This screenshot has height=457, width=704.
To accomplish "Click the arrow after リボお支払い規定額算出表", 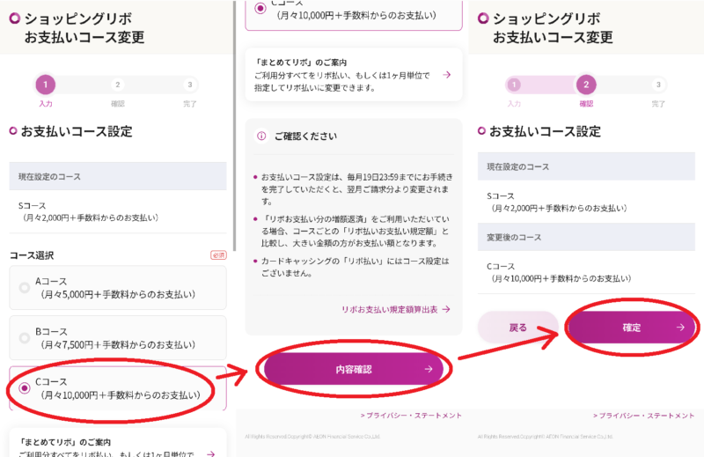I will click(446, 309).
